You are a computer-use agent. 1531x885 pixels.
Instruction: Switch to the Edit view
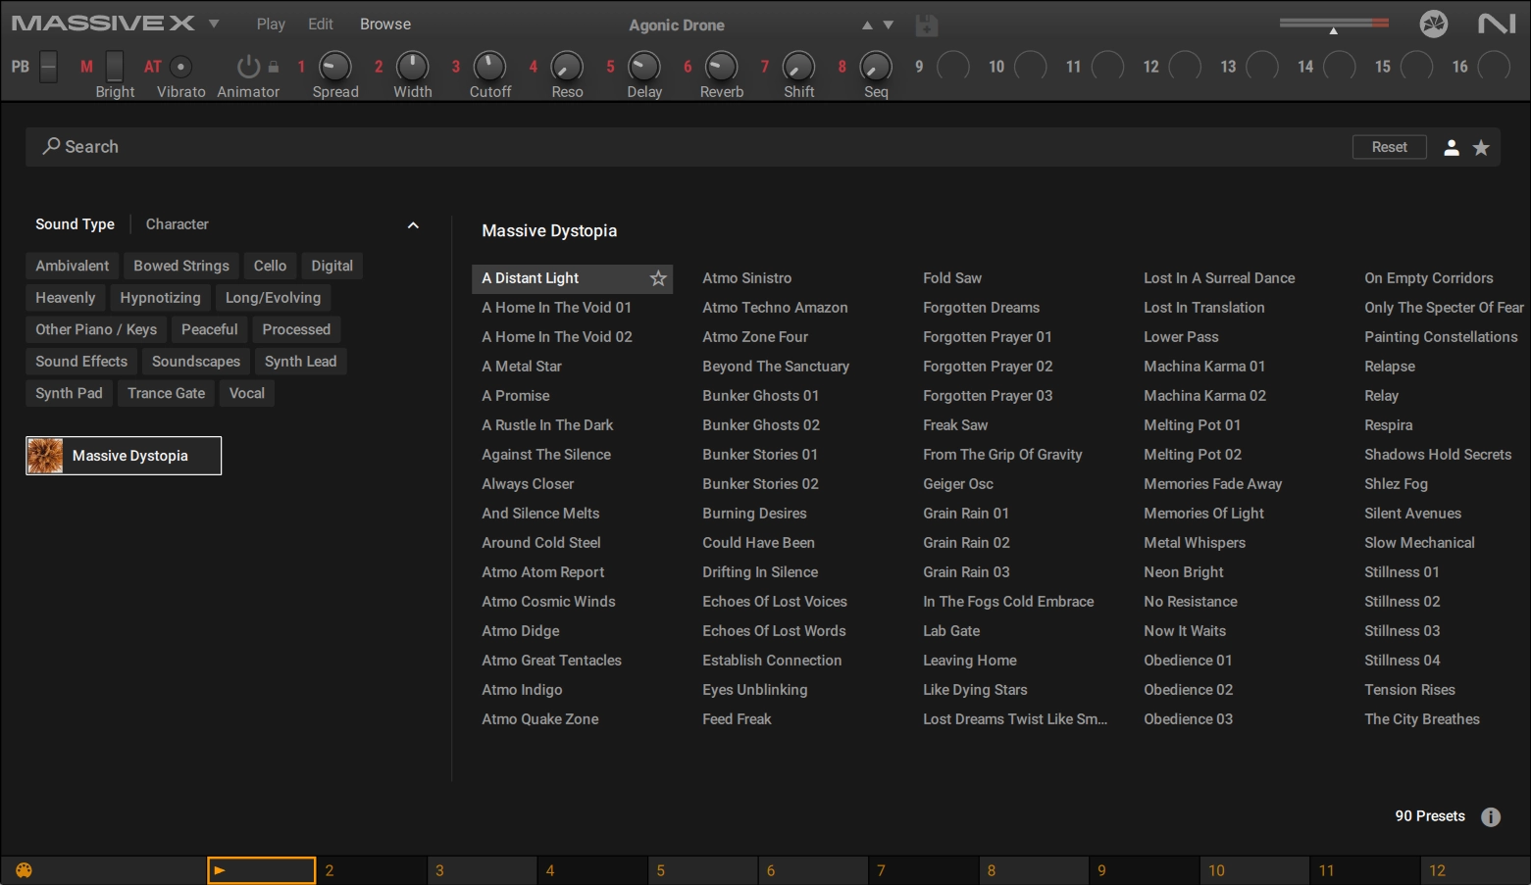[321, 25]
